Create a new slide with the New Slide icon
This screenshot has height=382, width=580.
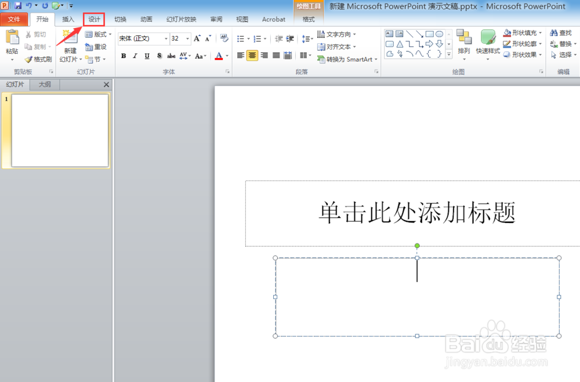[x=70, y=38]
